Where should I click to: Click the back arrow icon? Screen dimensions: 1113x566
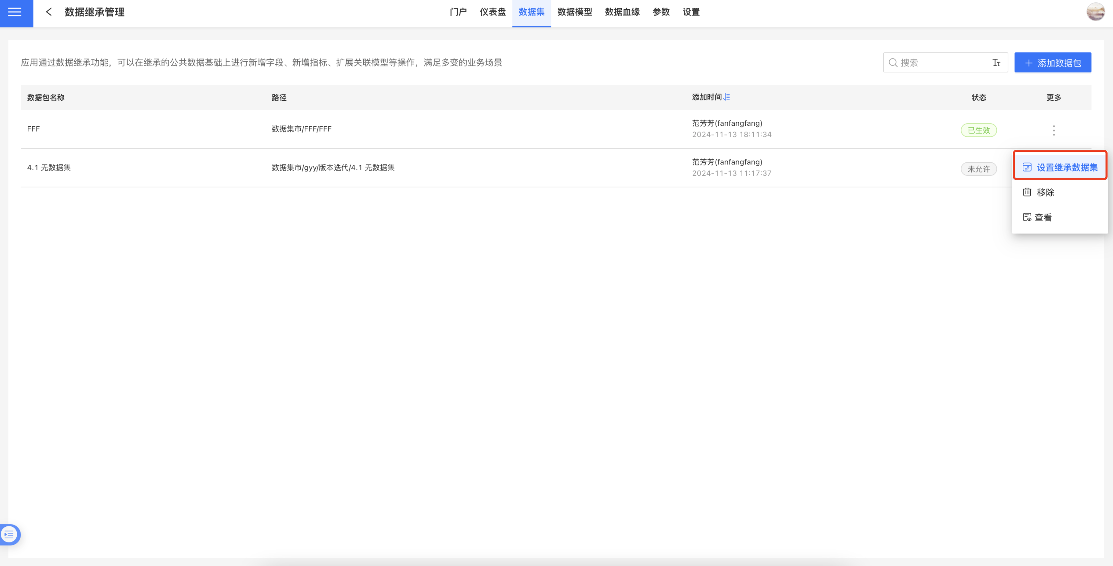(49, 12)
